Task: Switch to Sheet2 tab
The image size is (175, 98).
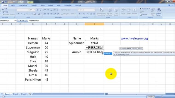Action: 16,94
